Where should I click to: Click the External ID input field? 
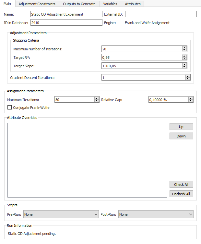[x=161, y=14]
